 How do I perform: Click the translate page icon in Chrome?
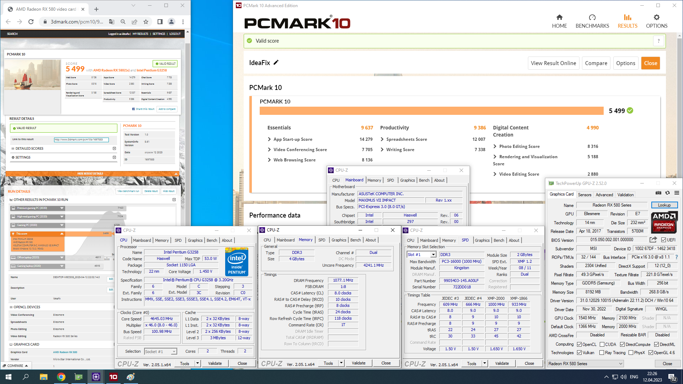[x=112, y=22]
